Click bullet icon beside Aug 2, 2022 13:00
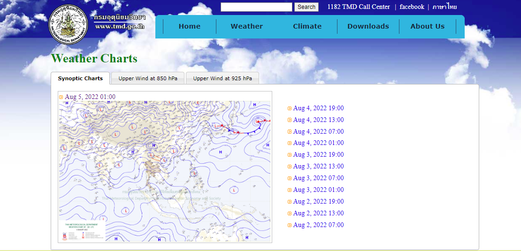Screen dimensions: 521x251 pos(290,213)
